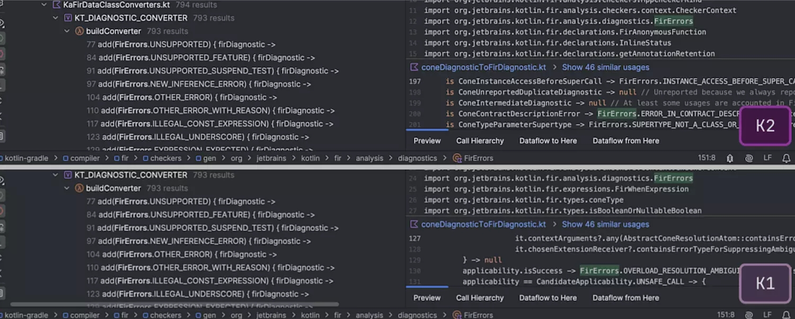The width and height of the screenshot is (795, 319).
Task: Click highlighted FirErrors on code line 130, bottom preview
Action: [x=599, y=271]
